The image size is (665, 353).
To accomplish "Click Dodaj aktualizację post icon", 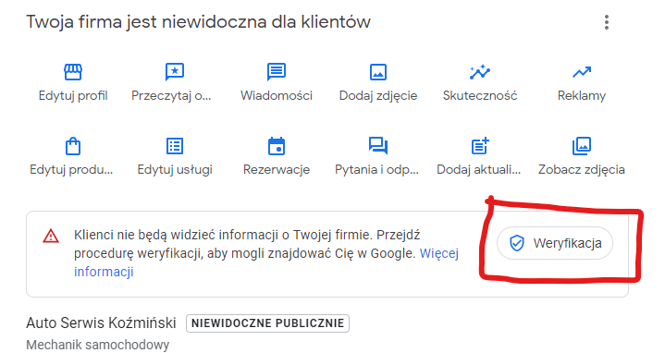I will pyautogui.click(x=480, y=146).
